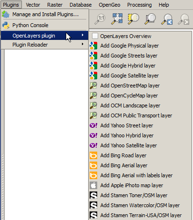Click the Zoom to native resolution 1:1 icon
The width and height of the screenshot is (193, 220).
click(100, 19)
